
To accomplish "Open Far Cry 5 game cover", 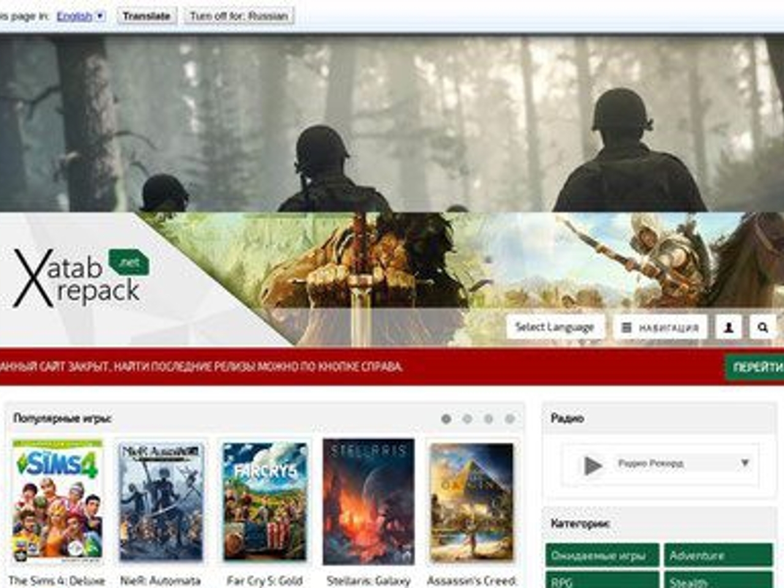I will tap(265, 501).
